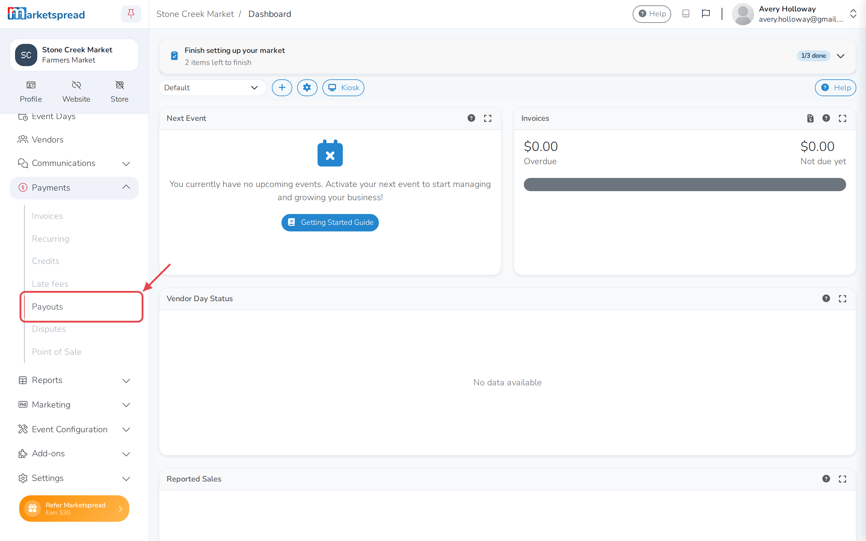Open the account switcher arrows
The height and width of the screenshot is (541, 866).
point(853,14)
